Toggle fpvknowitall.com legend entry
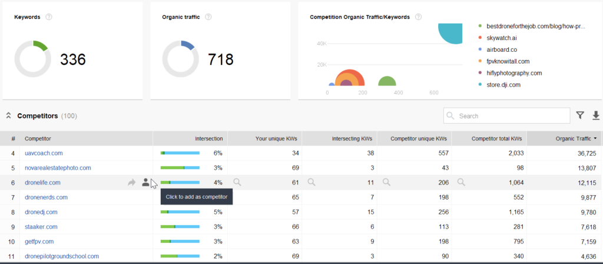603x264 pixels. pyautogui.click(x=504, y=61)
